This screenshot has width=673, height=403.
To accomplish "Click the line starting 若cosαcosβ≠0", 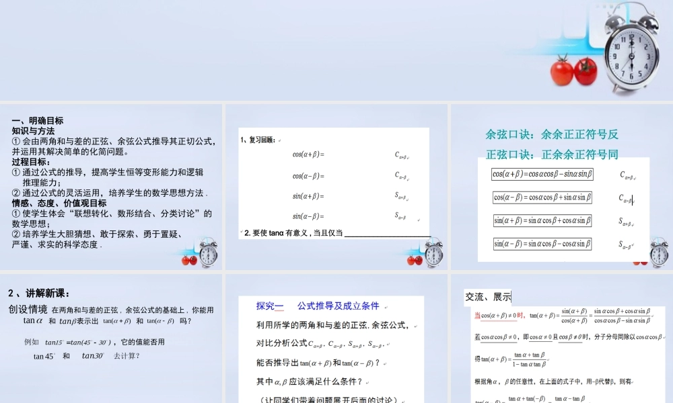I will coord(569,337).
